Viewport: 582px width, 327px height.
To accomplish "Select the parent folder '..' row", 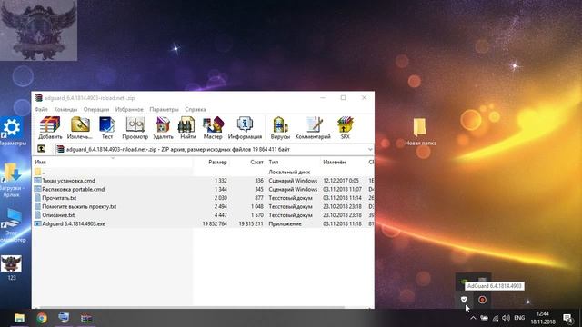I will [204, 172].
